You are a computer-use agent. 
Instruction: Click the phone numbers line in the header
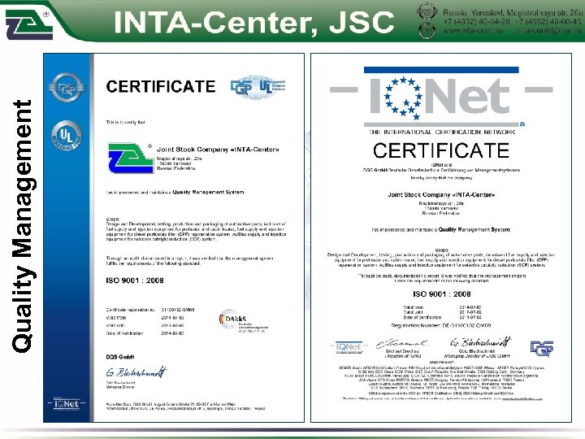[x=512, y=22]
